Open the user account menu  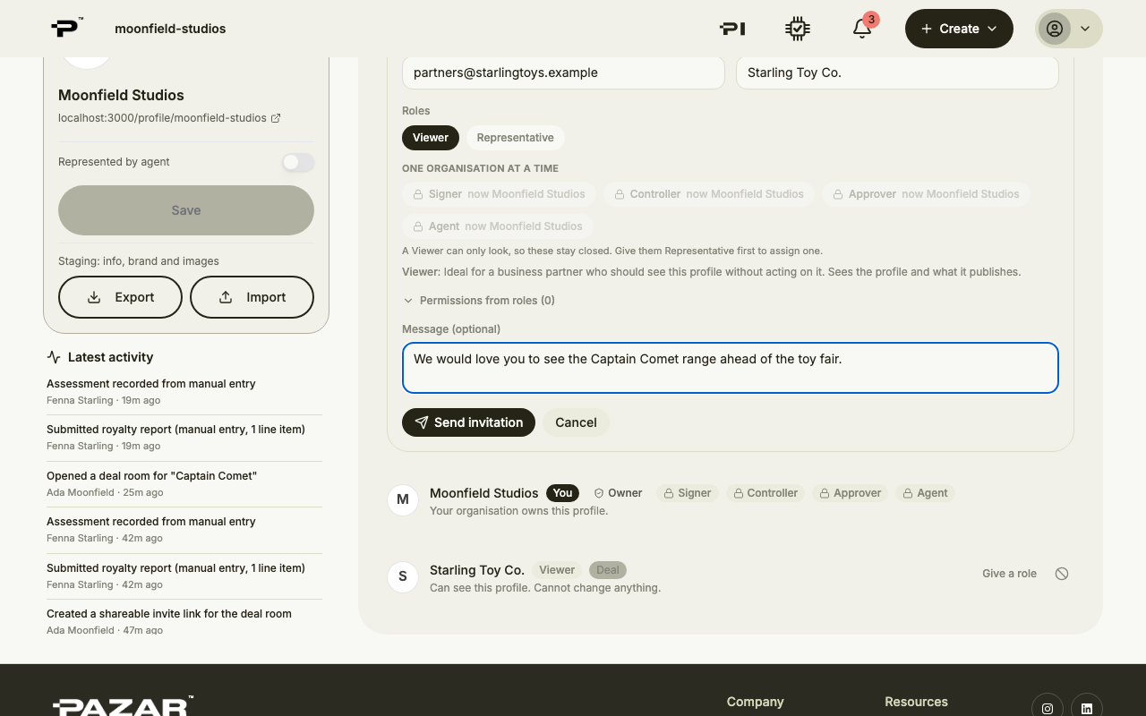[x=1069, y=29]
